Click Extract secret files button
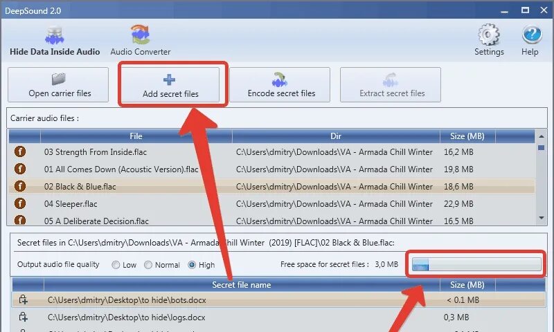The height and width of the screenshot is (332, 554). click(391, 84)
